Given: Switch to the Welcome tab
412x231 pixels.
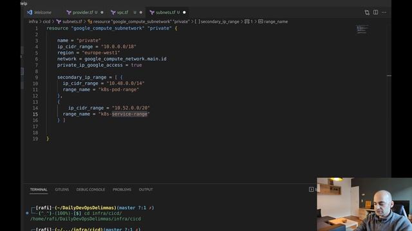Looking at the screenshot, I should tap(39, 12).
